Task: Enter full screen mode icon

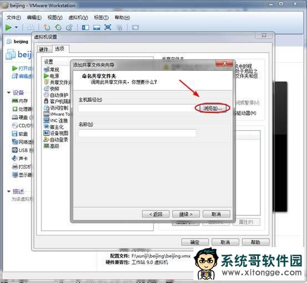Action: pyautogui.click(x=108, y=27)
